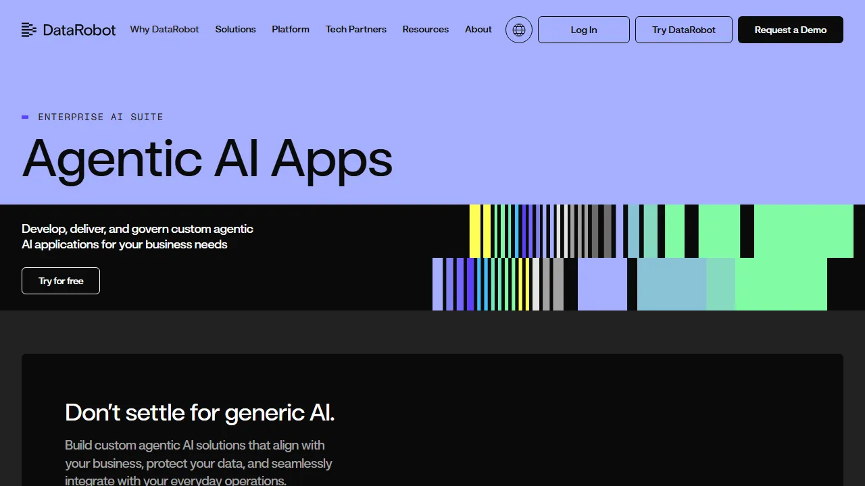Click the Request a Demo button

[791, 30]
